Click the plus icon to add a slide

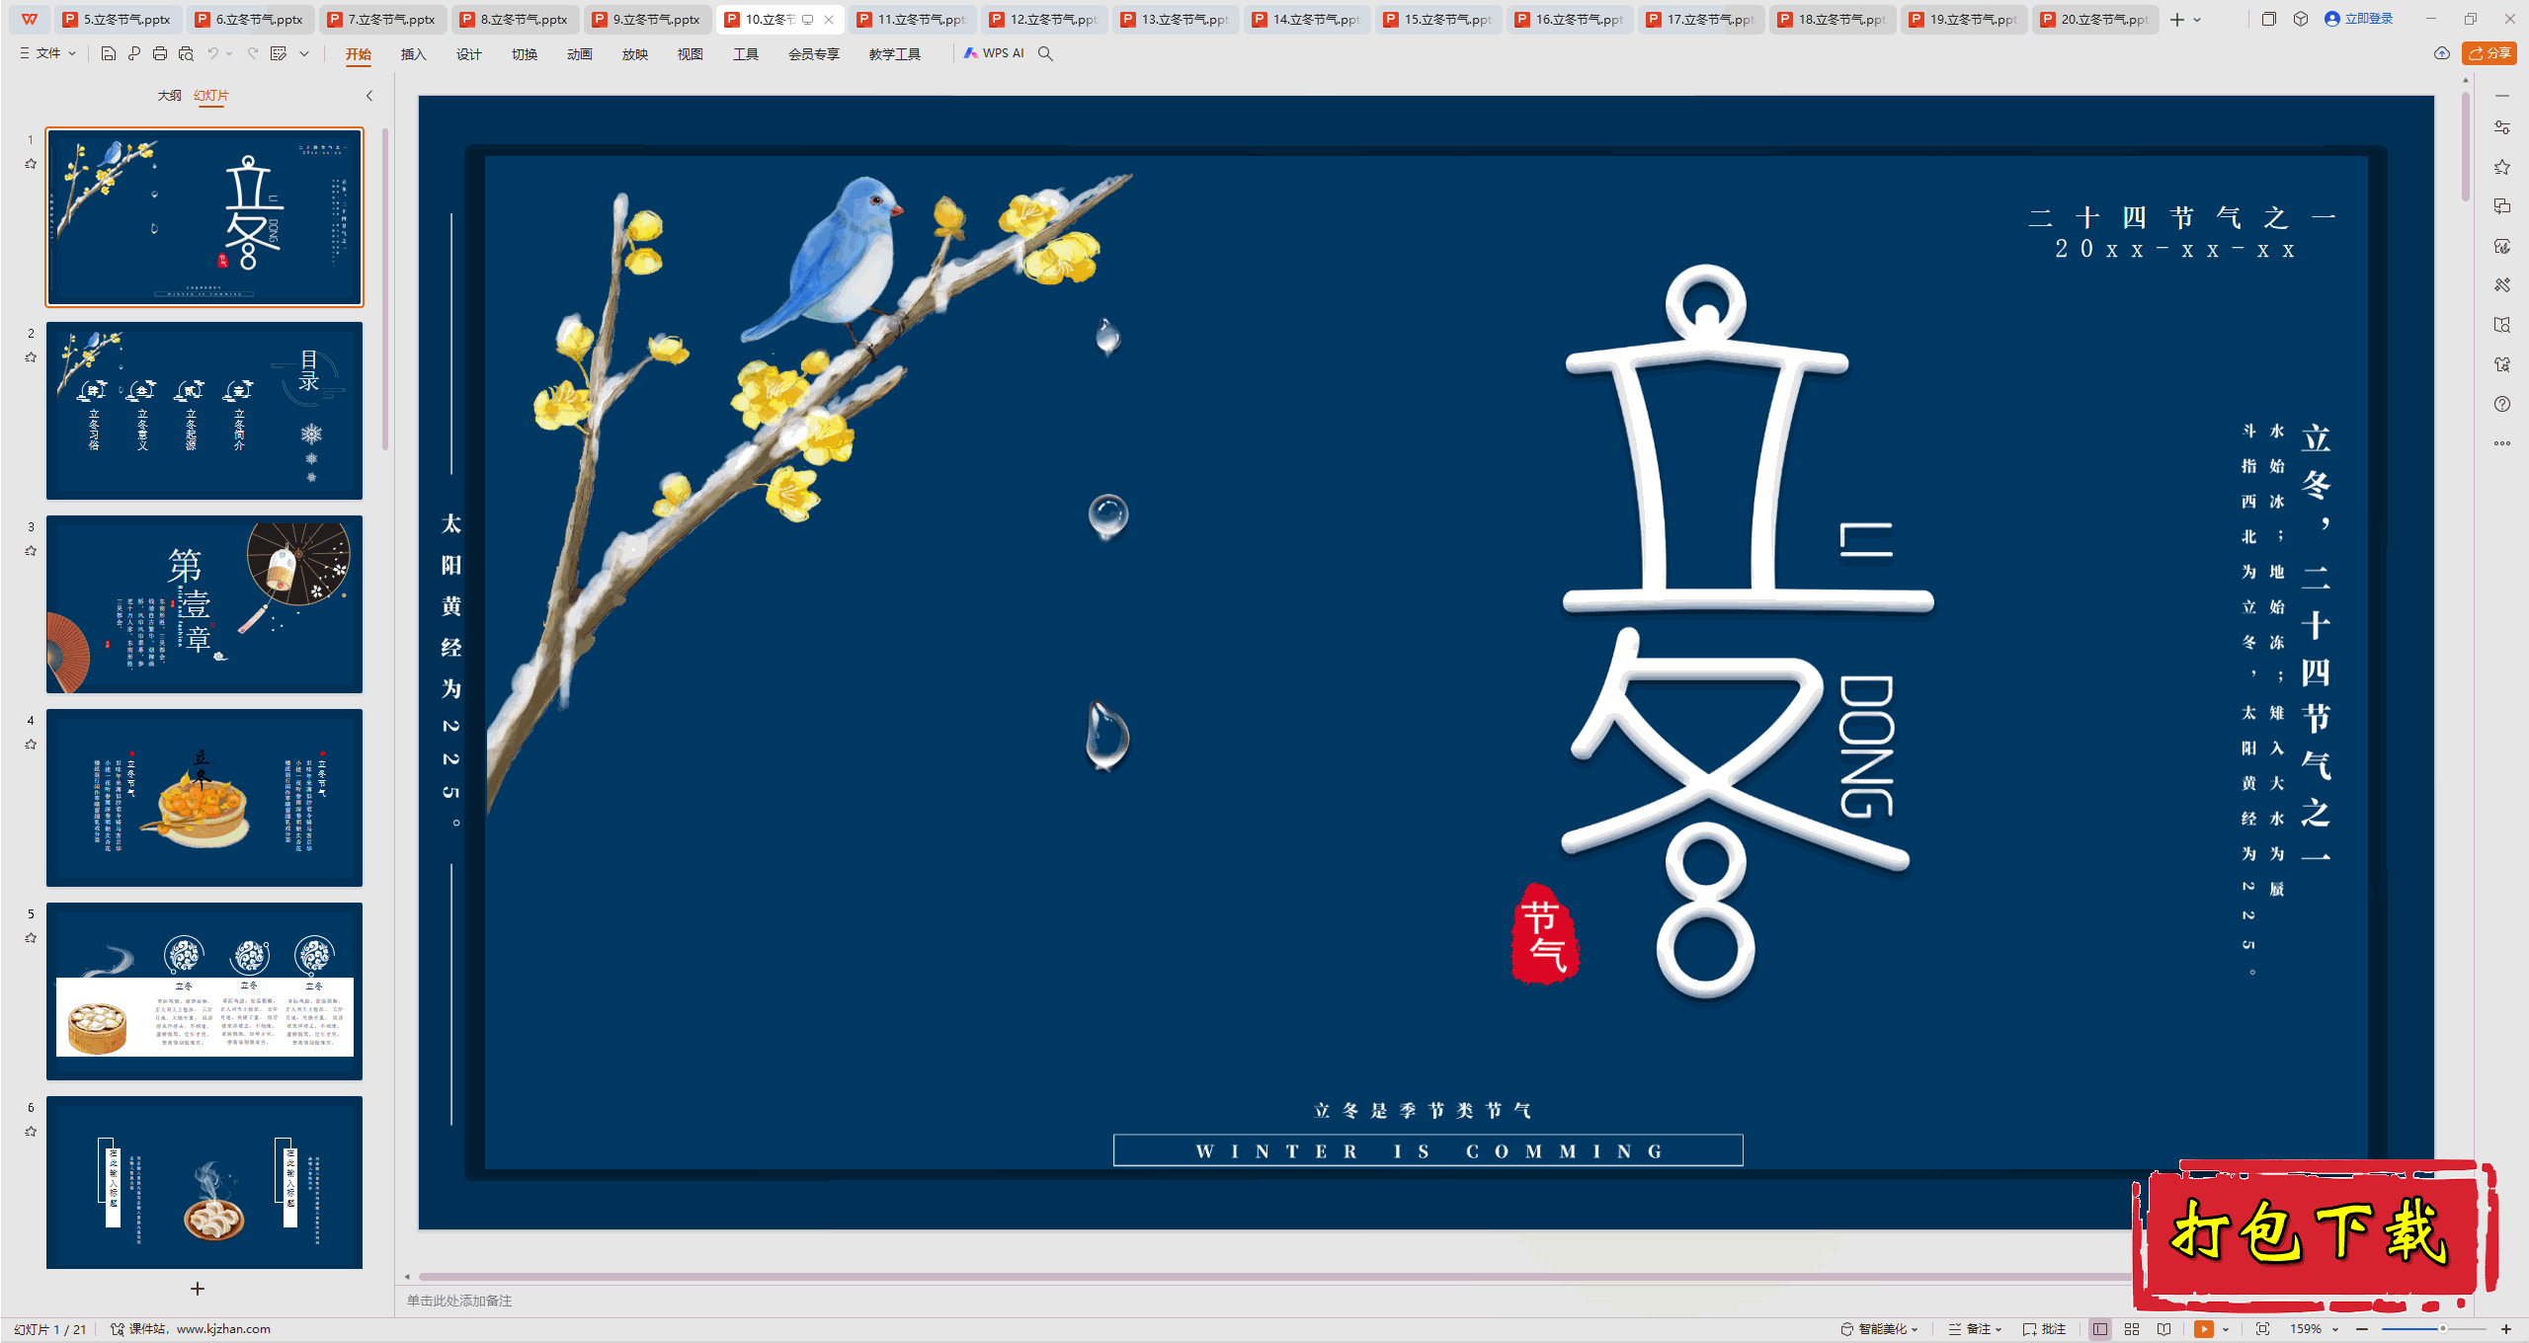coord(198,1289)
